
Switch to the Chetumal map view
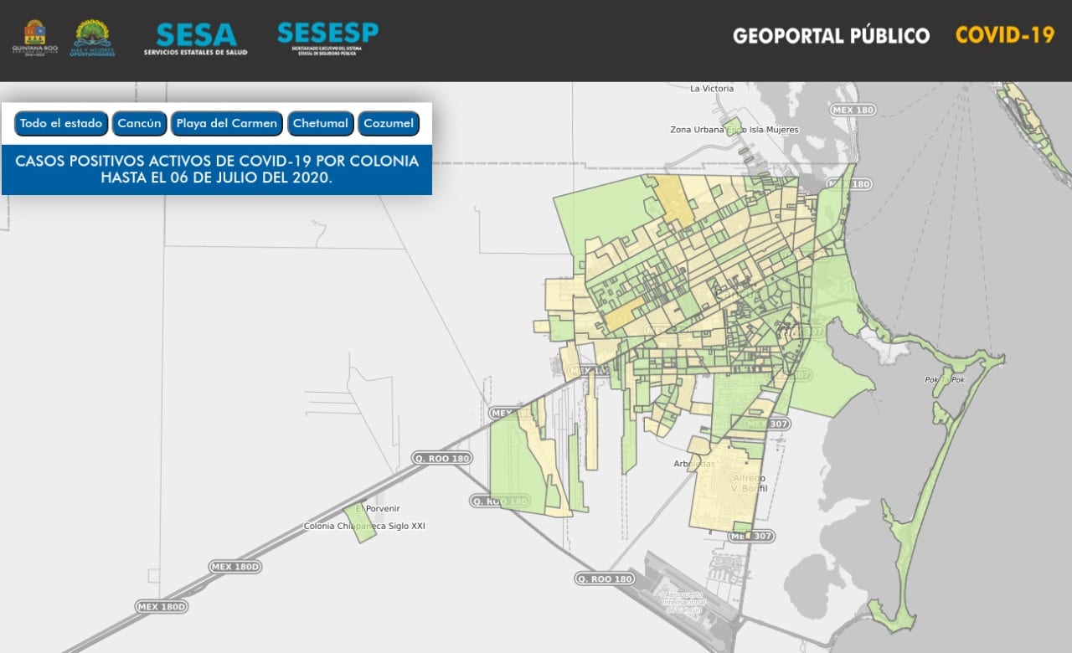321,123
